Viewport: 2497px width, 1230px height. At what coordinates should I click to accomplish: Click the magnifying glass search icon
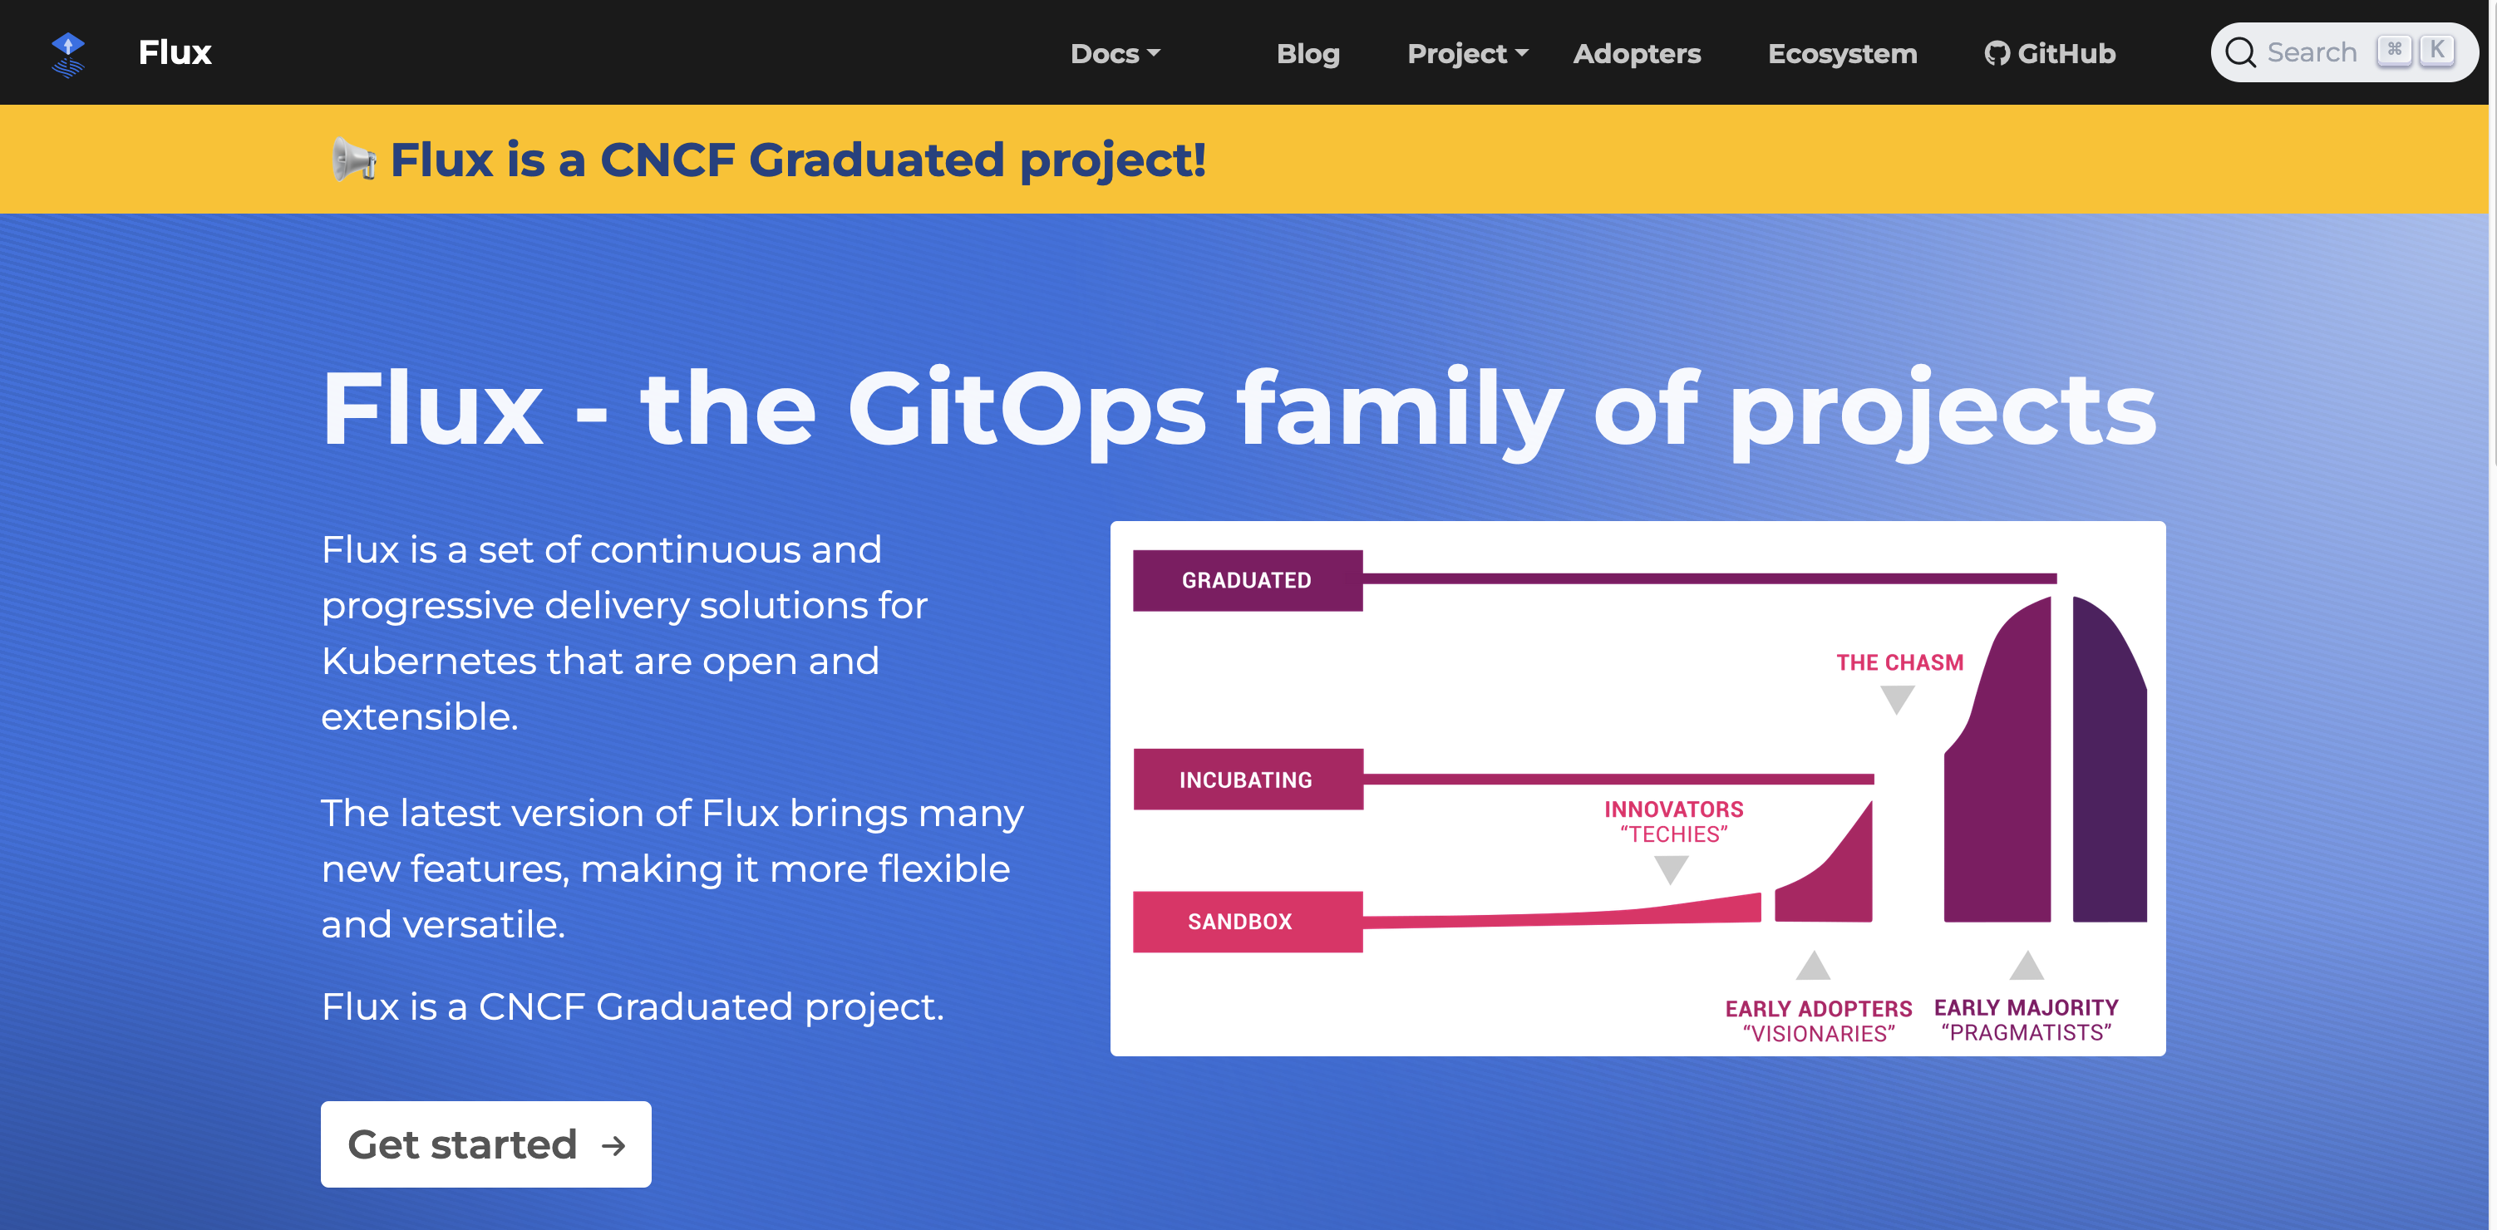coord(2242,52)
